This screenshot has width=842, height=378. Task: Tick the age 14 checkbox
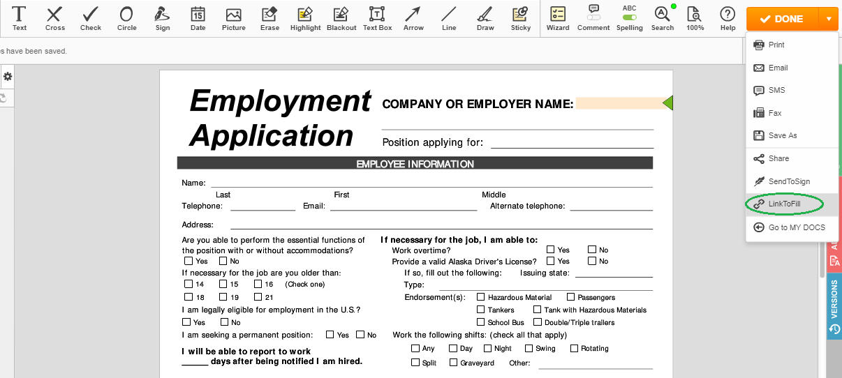pos(189,284)
